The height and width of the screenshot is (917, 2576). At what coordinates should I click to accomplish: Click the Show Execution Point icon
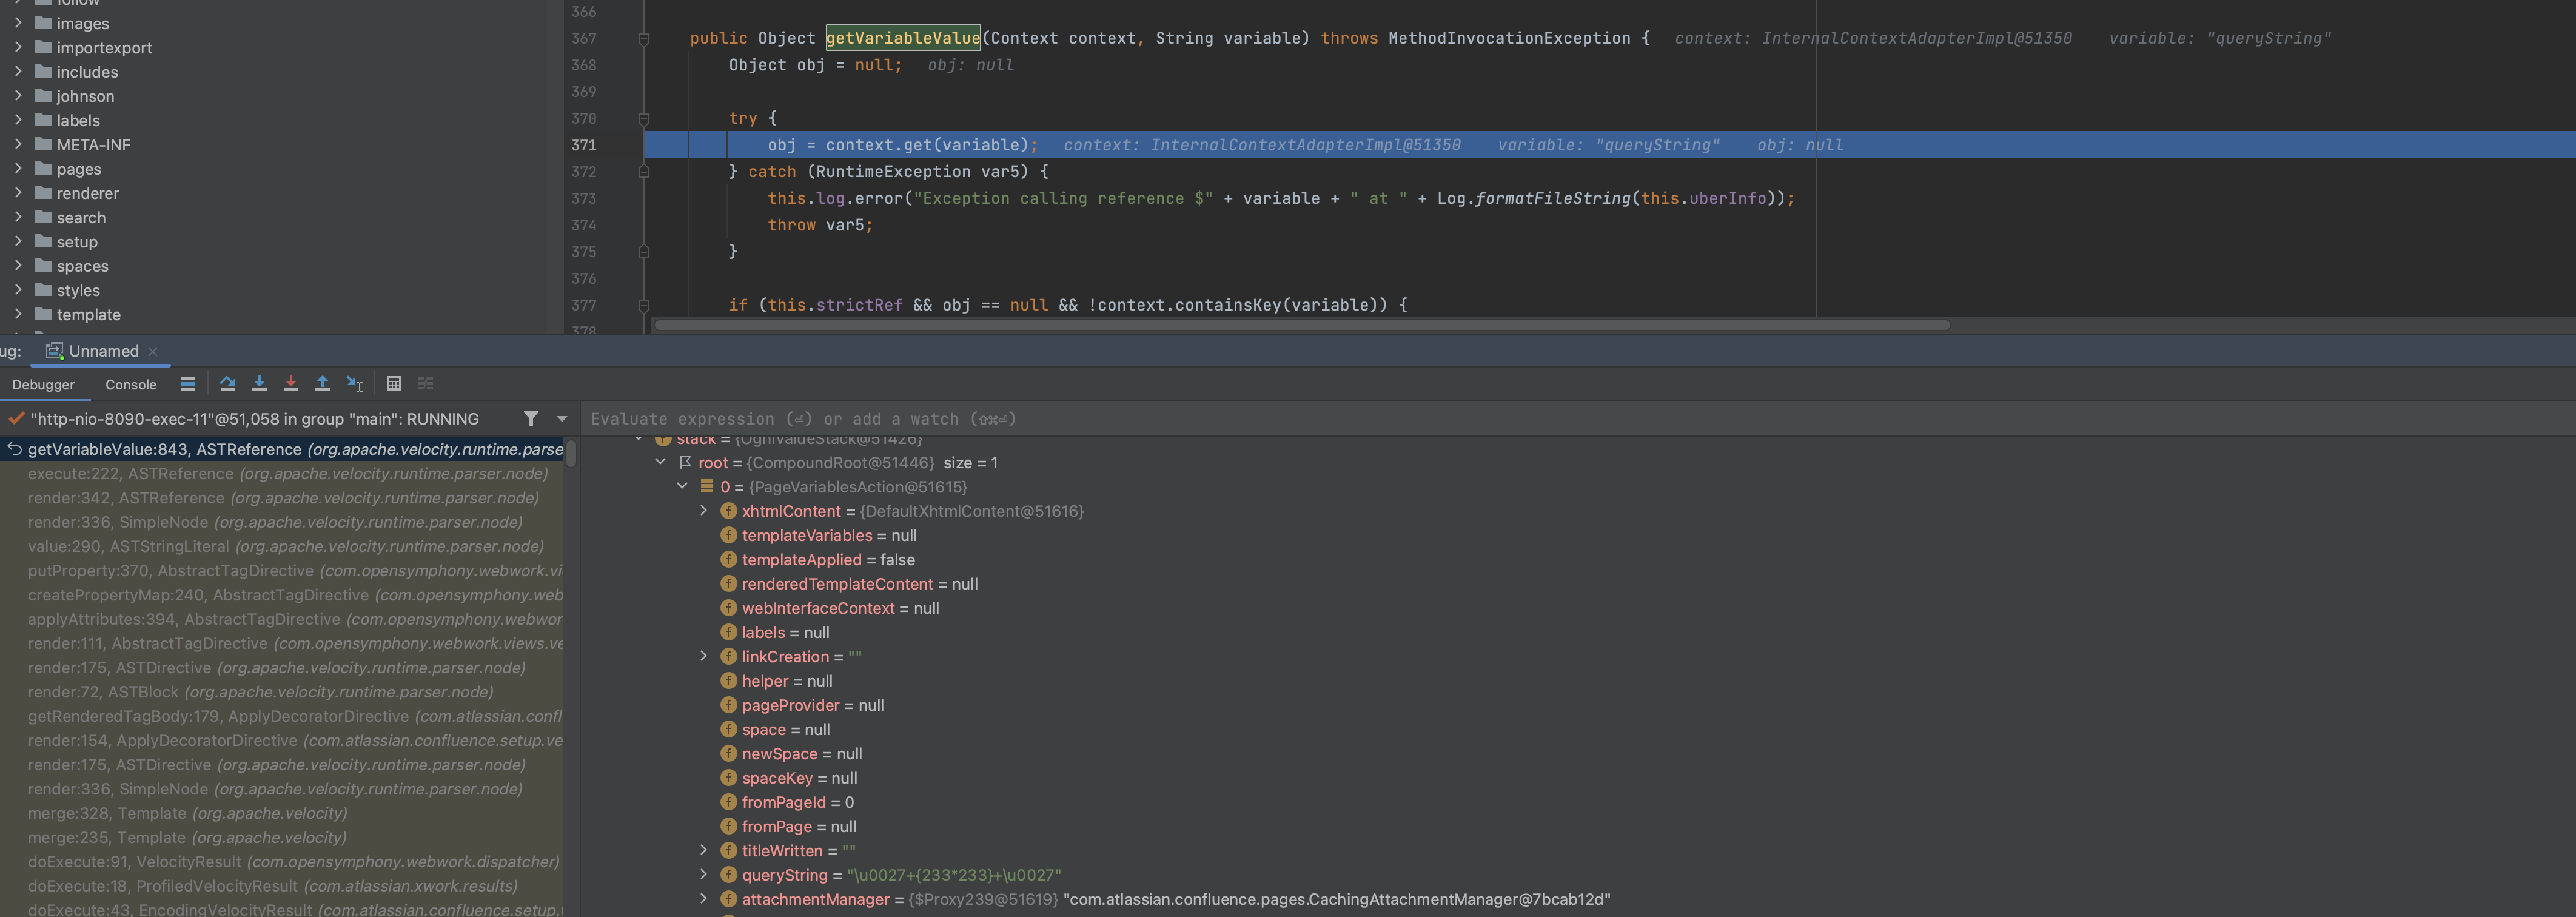187,384
